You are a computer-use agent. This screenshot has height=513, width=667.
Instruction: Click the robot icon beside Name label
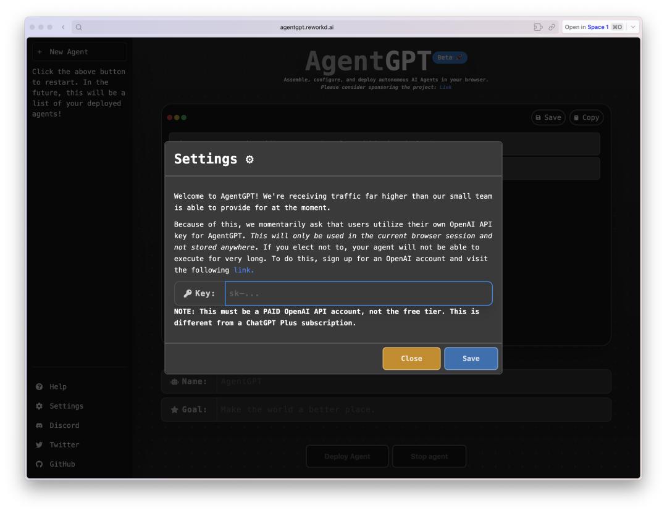coord(174,382)
